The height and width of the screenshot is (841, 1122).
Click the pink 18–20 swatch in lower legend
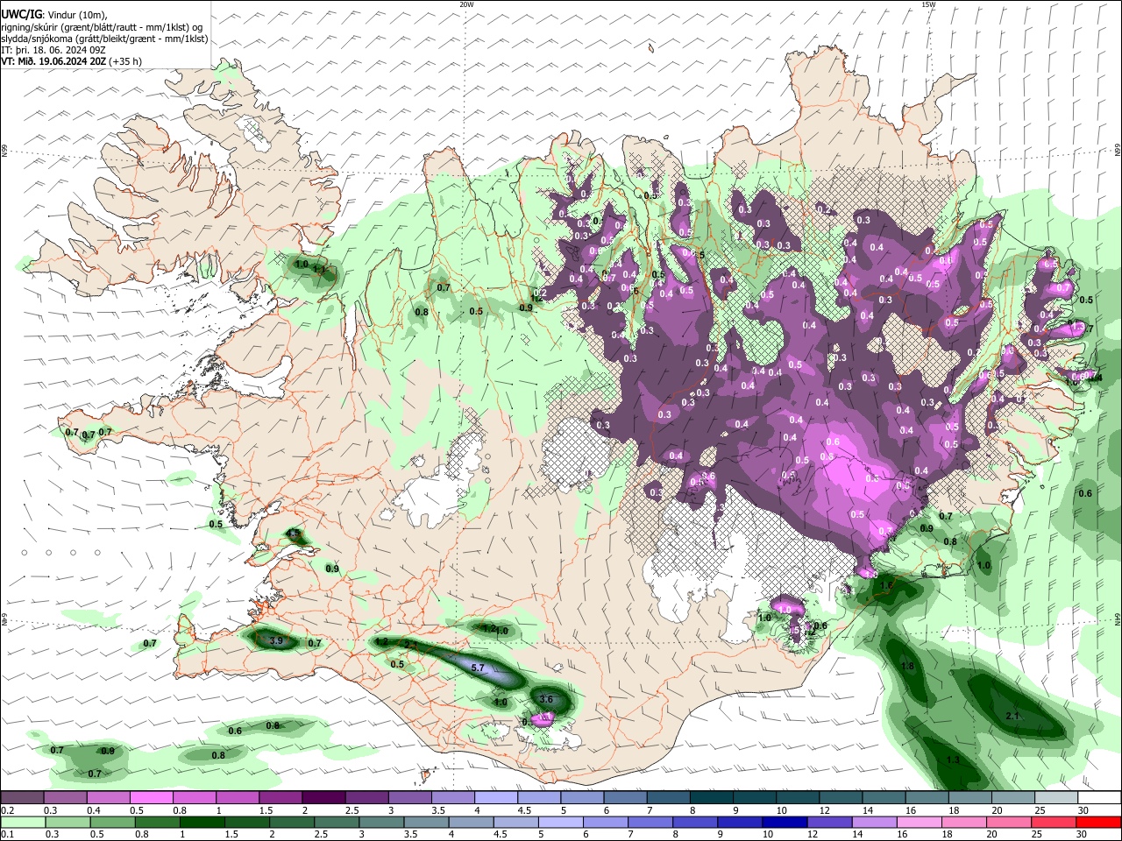click(x=965, y=822)
